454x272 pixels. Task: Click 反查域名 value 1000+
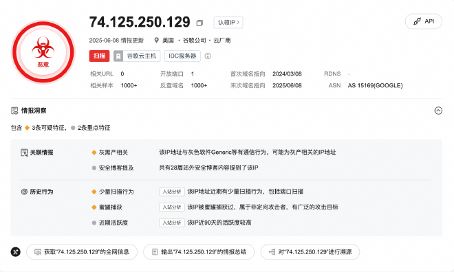[x=199, y=86]
